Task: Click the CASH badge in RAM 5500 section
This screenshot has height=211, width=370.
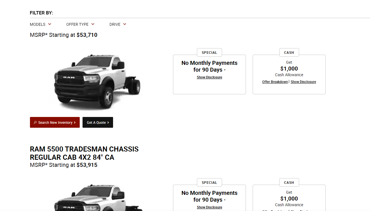Action: pyautogui.click(x=289, y=182)
